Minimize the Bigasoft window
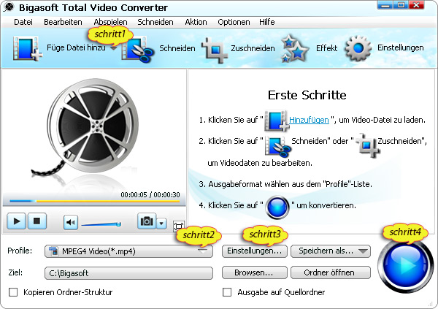The width and height of the screenshot is (438, 309). coord(385,5)
